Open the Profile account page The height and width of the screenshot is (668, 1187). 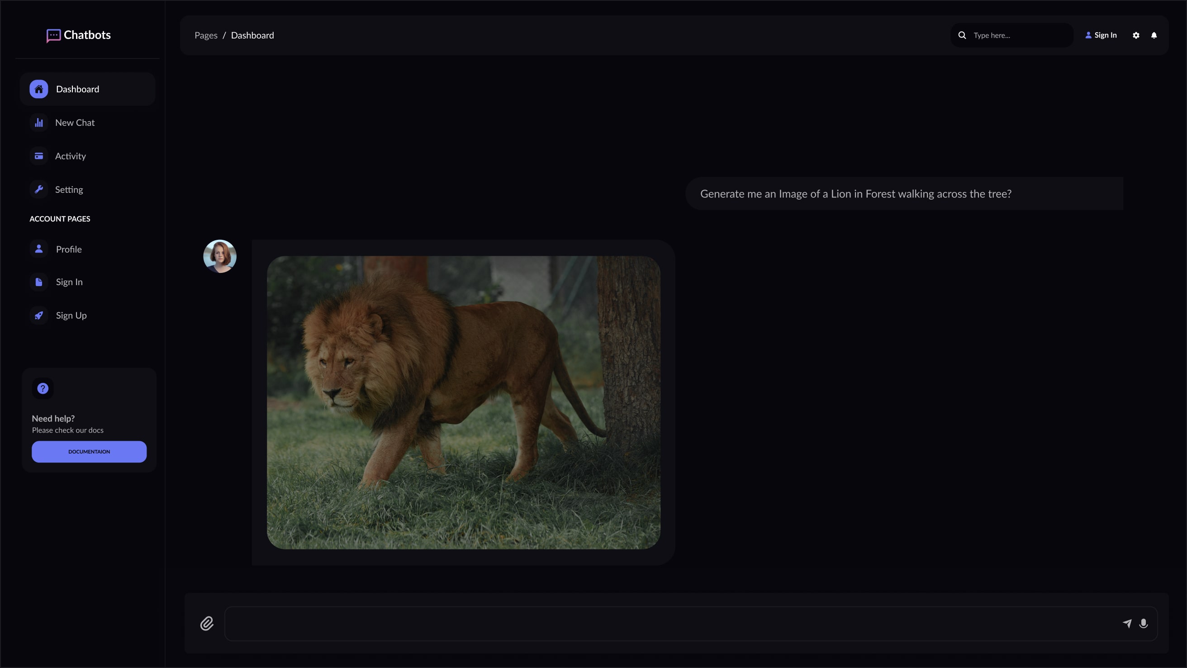pos(69,249)
